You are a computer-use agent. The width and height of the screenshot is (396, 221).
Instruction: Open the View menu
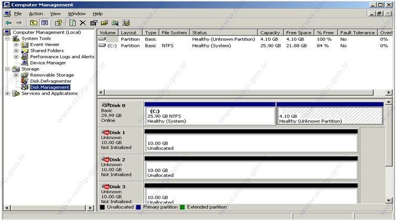55,14
